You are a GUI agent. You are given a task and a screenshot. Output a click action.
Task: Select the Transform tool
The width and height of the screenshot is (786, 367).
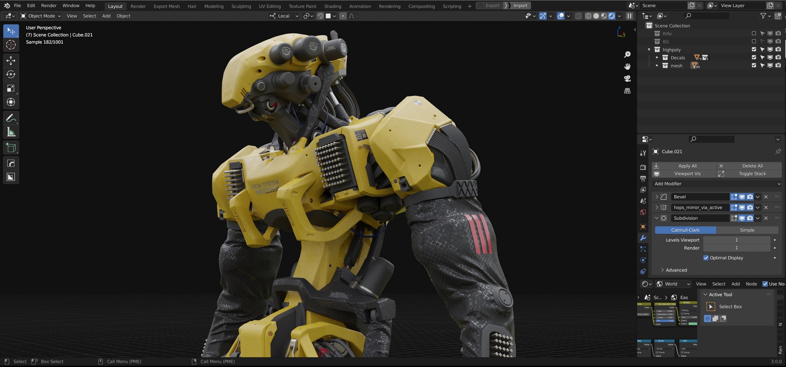click(x=11, y=102)
